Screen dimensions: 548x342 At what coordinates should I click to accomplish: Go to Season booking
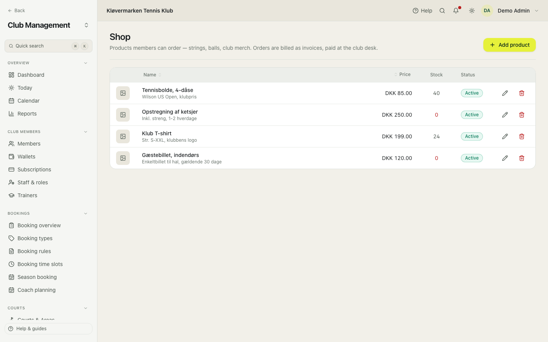click(48, 277)
